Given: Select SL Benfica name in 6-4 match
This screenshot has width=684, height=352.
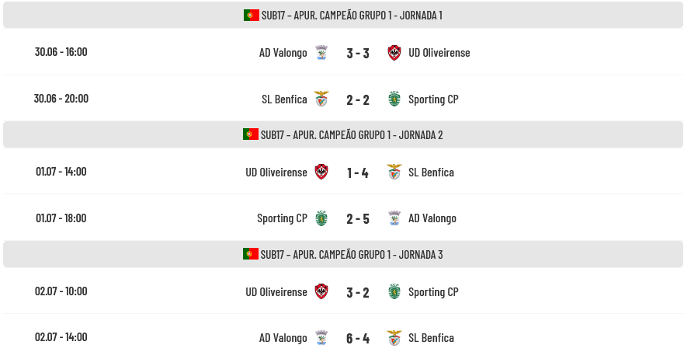Looking at the screenshot, I should [x=431, y=338].
